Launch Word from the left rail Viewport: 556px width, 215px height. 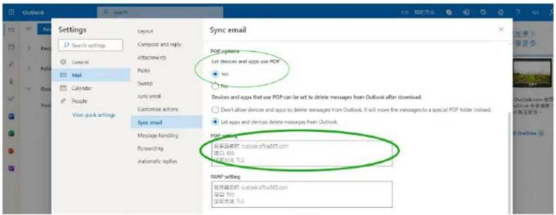(x=11, y=116)
